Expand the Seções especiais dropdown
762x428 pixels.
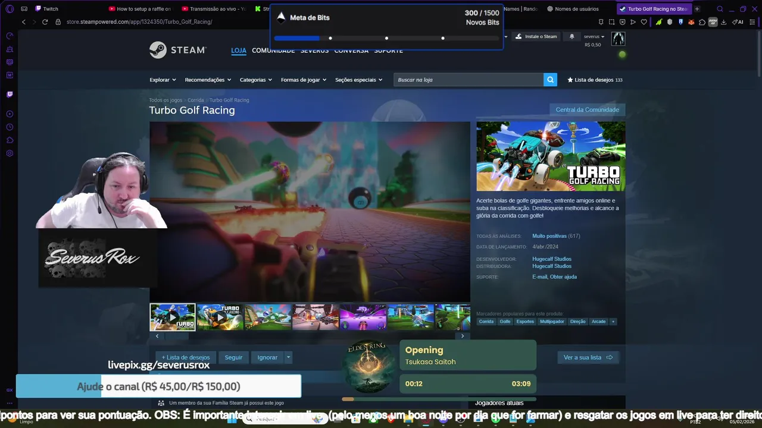pyautogui.click(x=358, y=80)
